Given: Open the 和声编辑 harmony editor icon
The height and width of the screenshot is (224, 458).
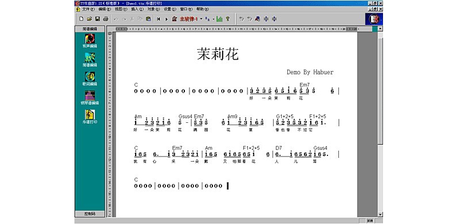Looking at the screenshot, I should point(90,41).
